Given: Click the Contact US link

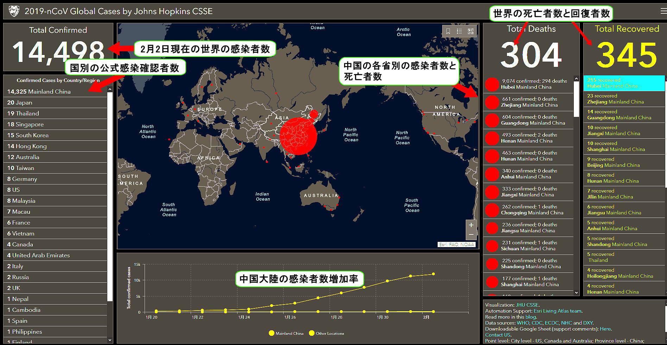Looking at the screenshot, I should [497, 335].
